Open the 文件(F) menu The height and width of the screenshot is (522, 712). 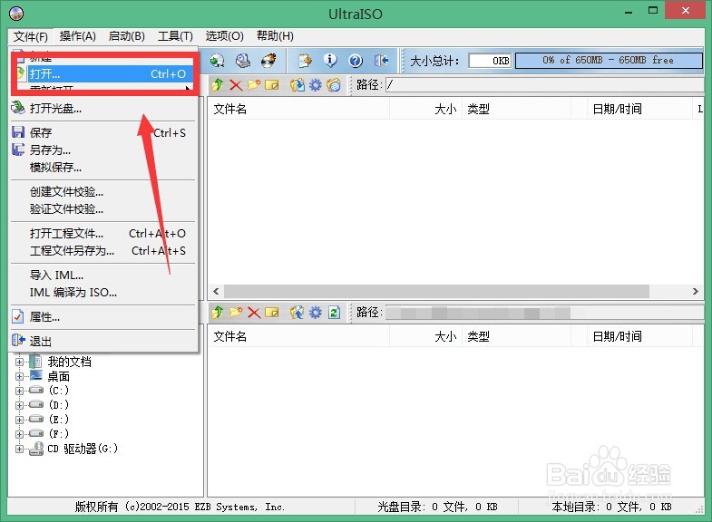[x=31, y=36]
